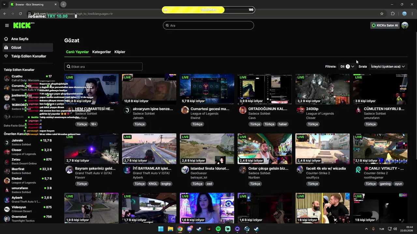The width and height of the screenshot is (417, 234).
Task: Focus the Ara search field
Action: pyautogui.click(x=208, y=25)
